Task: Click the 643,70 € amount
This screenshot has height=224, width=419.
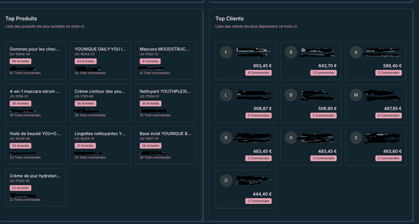Action: tap(328, 66)
